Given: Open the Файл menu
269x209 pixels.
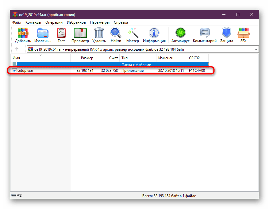Looking at the screenshot, I should tap(17, 22).
